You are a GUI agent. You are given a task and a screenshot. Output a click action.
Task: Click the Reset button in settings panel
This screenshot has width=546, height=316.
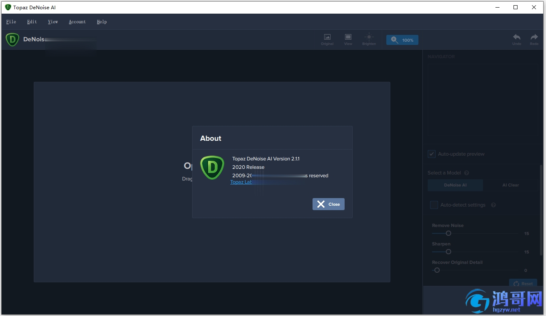[523, 284]
